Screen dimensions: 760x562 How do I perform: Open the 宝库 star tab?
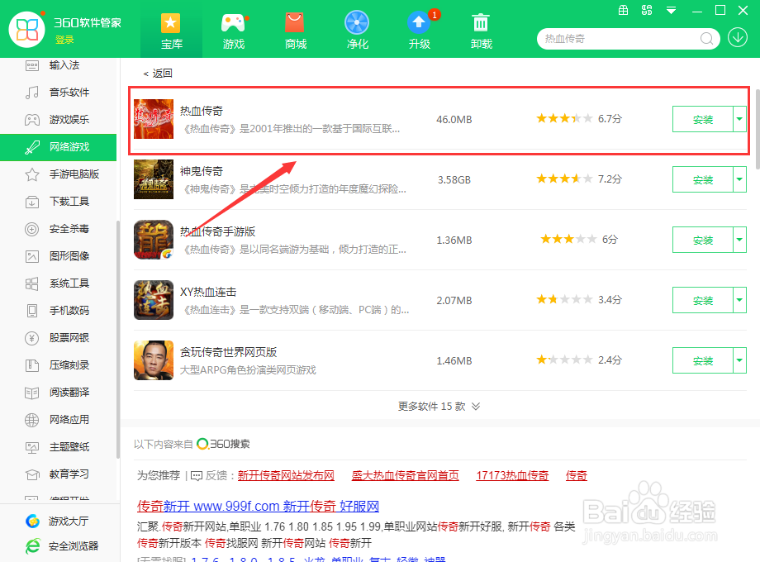(171, 31)
